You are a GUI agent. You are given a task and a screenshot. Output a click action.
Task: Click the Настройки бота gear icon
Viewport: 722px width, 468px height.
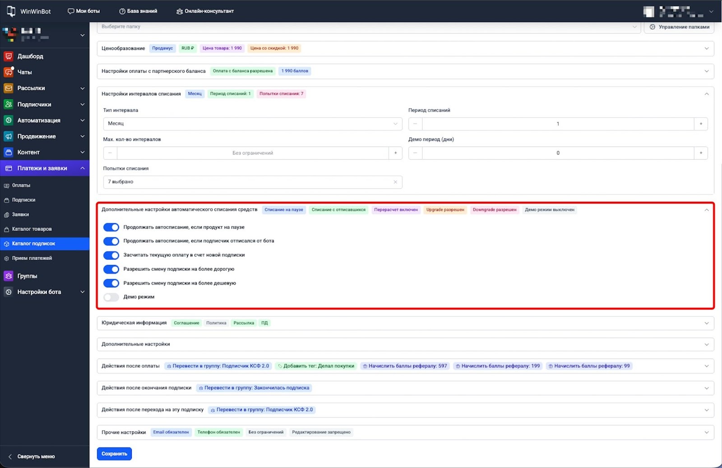coord(8,292)
